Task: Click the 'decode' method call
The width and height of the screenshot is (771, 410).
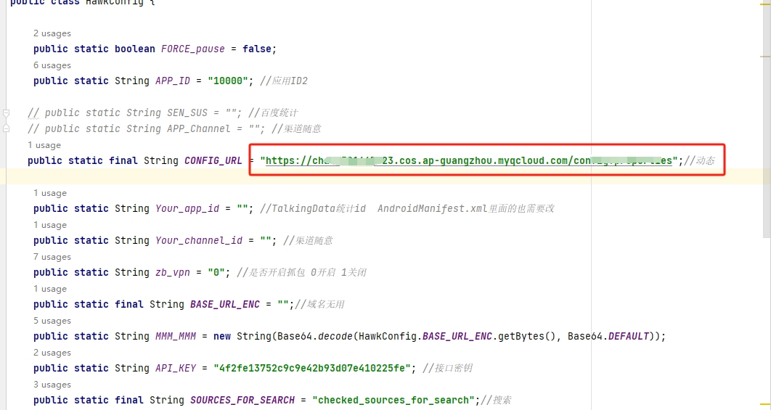Action: [335, 337]
